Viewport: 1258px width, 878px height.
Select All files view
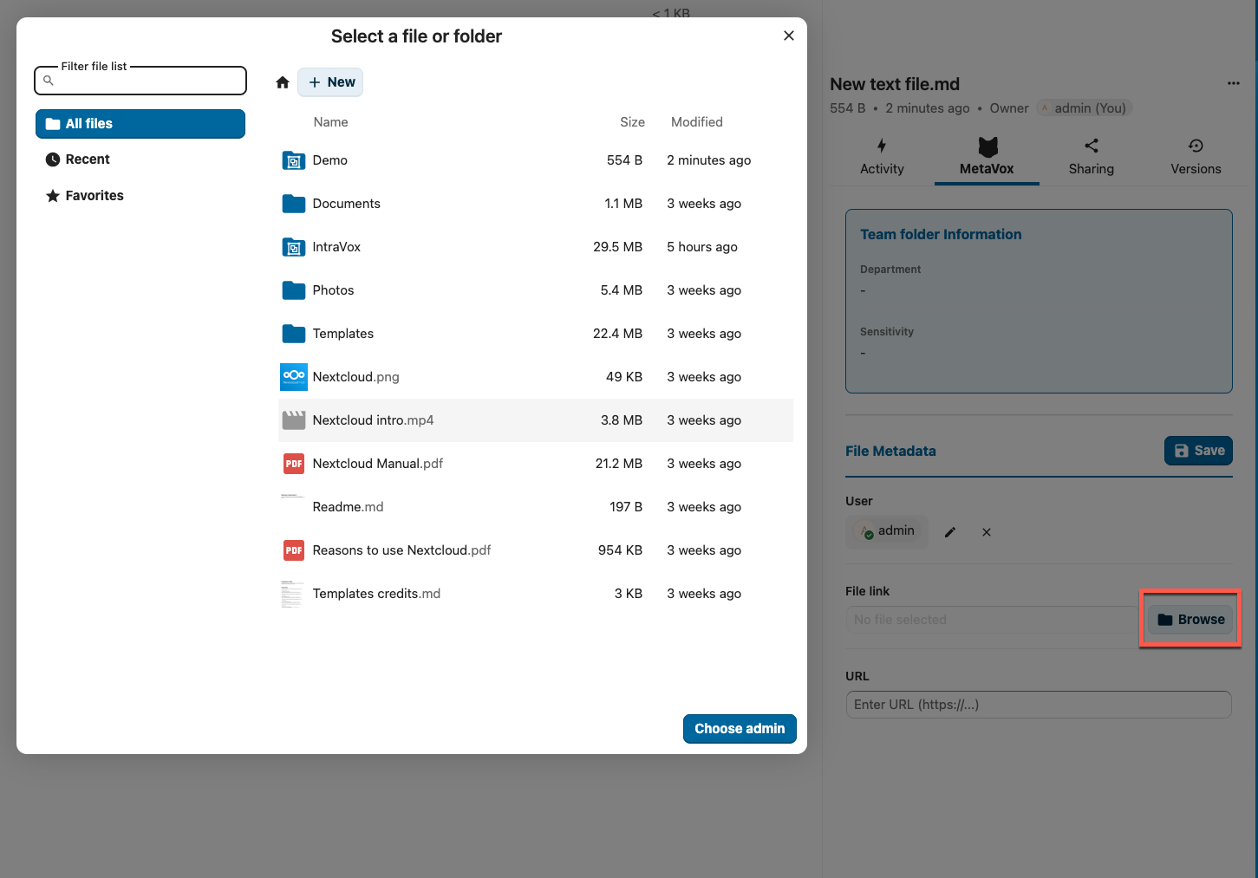click(140, 124)
